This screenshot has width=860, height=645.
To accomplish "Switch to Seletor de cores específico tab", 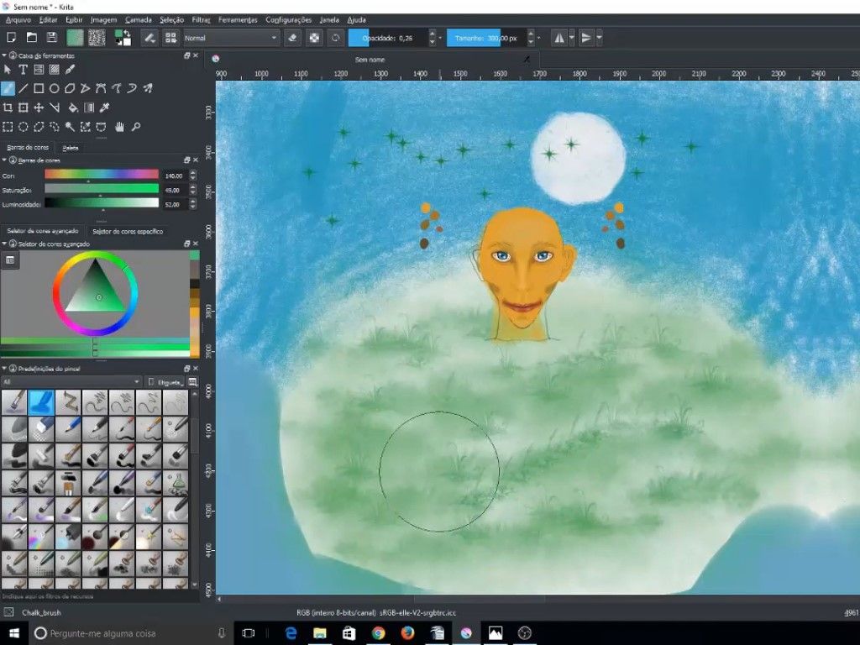I will [x=127, y=231].
